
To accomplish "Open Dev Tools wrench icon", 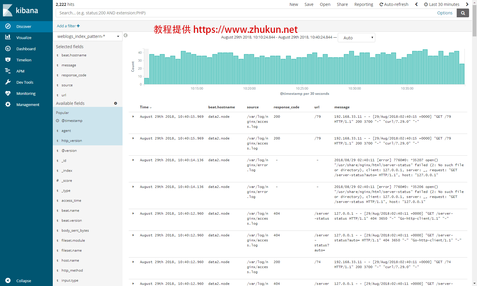I will click(8, 82).
